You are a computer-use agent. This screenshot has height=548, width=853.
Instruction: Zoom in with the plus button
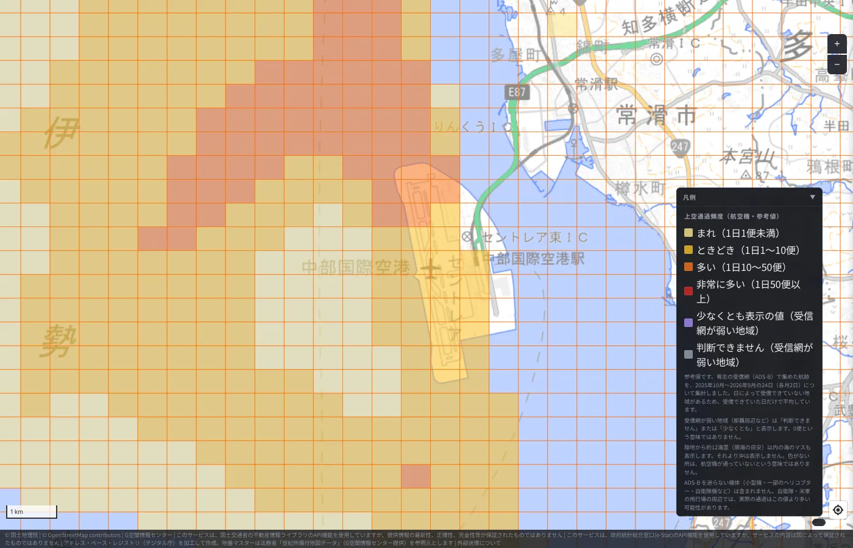point(837,44)
